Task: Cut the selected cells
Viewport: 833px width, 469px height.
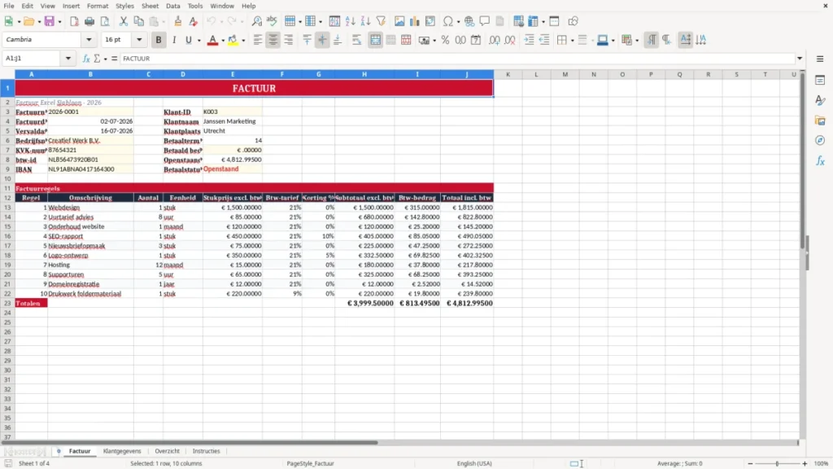Action: 124,21
